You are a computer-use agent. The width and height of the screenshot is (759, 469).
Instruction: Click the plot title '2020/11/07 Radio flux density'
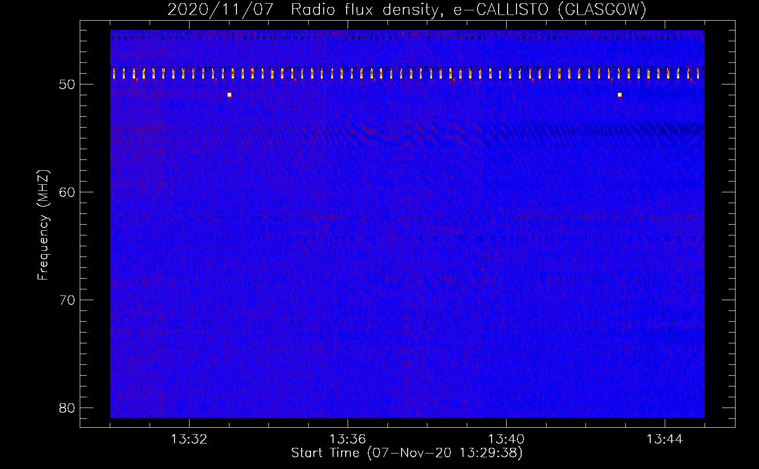point(303,9)
